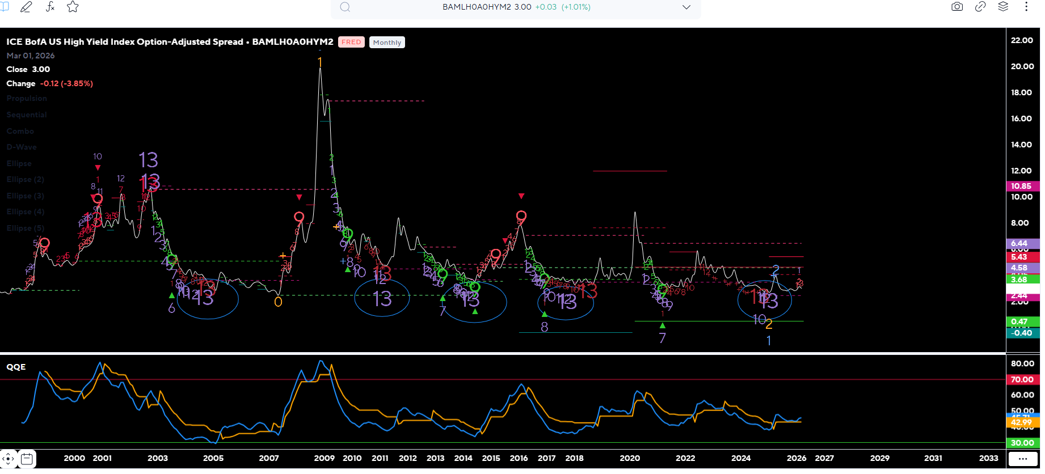Open the three-dot more options menu
Screen dimensions: 1045x474
coord(1026,7)
